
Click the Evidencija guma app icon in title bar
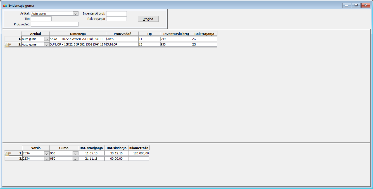pos(5,5)
